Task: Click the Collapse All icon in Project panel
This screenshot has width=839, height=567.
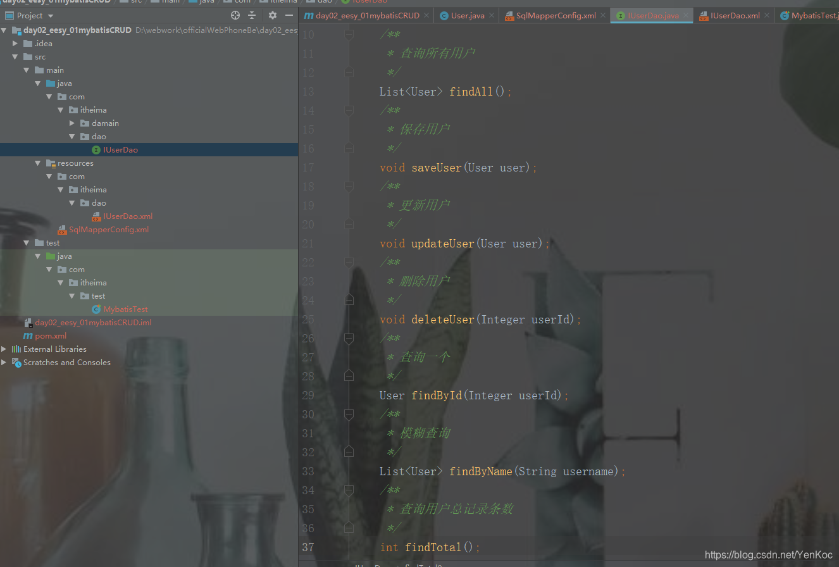Action: [252, 15]
